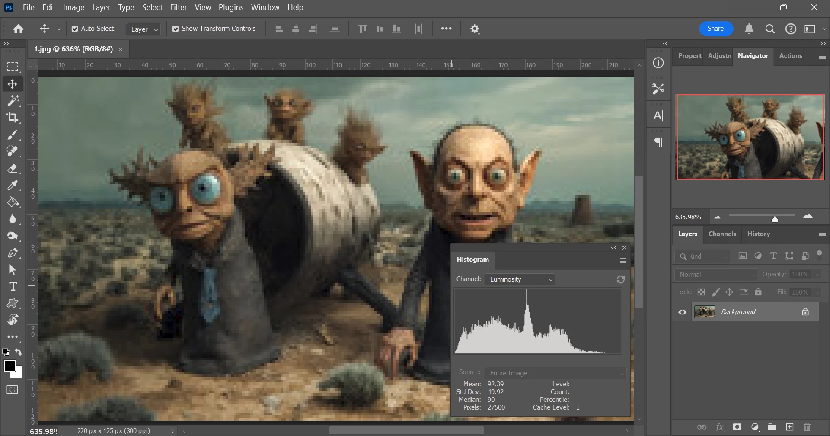Open the Character panel icon

(x=658, y=115)
